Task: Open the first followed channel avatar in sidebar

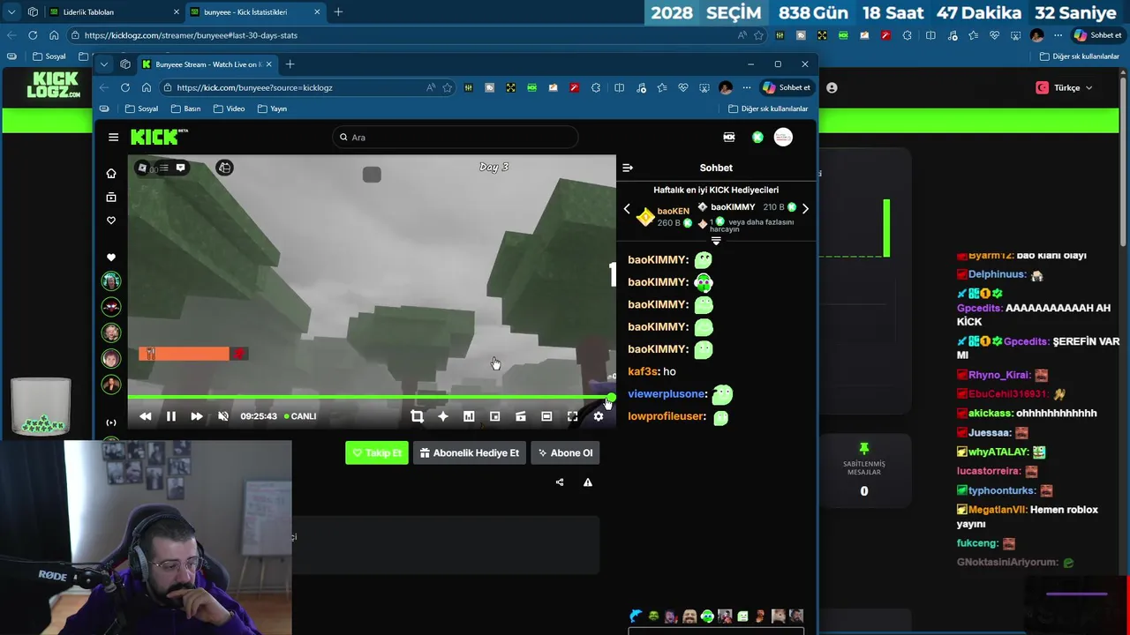Action: click(x=111, y=280)
